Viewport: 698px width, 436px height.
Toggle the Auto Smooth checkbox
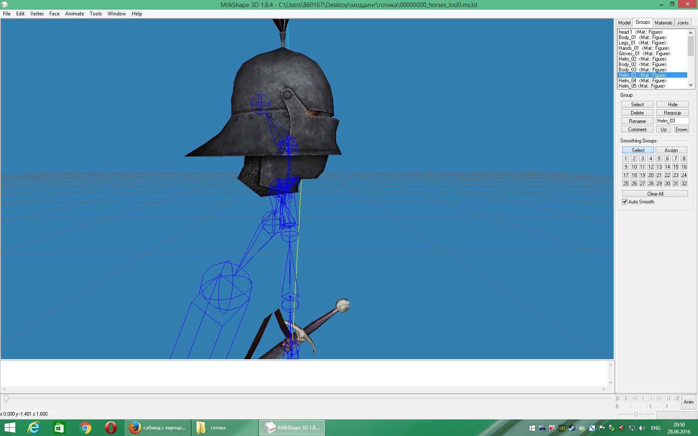point(624,202)
